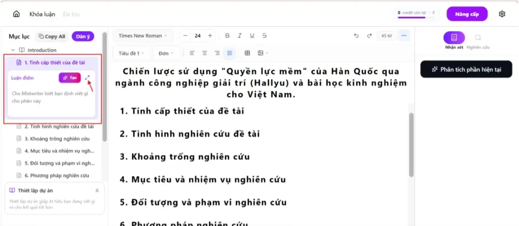Toggle italic formatting
This screenshot has height=226, width=519.
click(239, 36)
